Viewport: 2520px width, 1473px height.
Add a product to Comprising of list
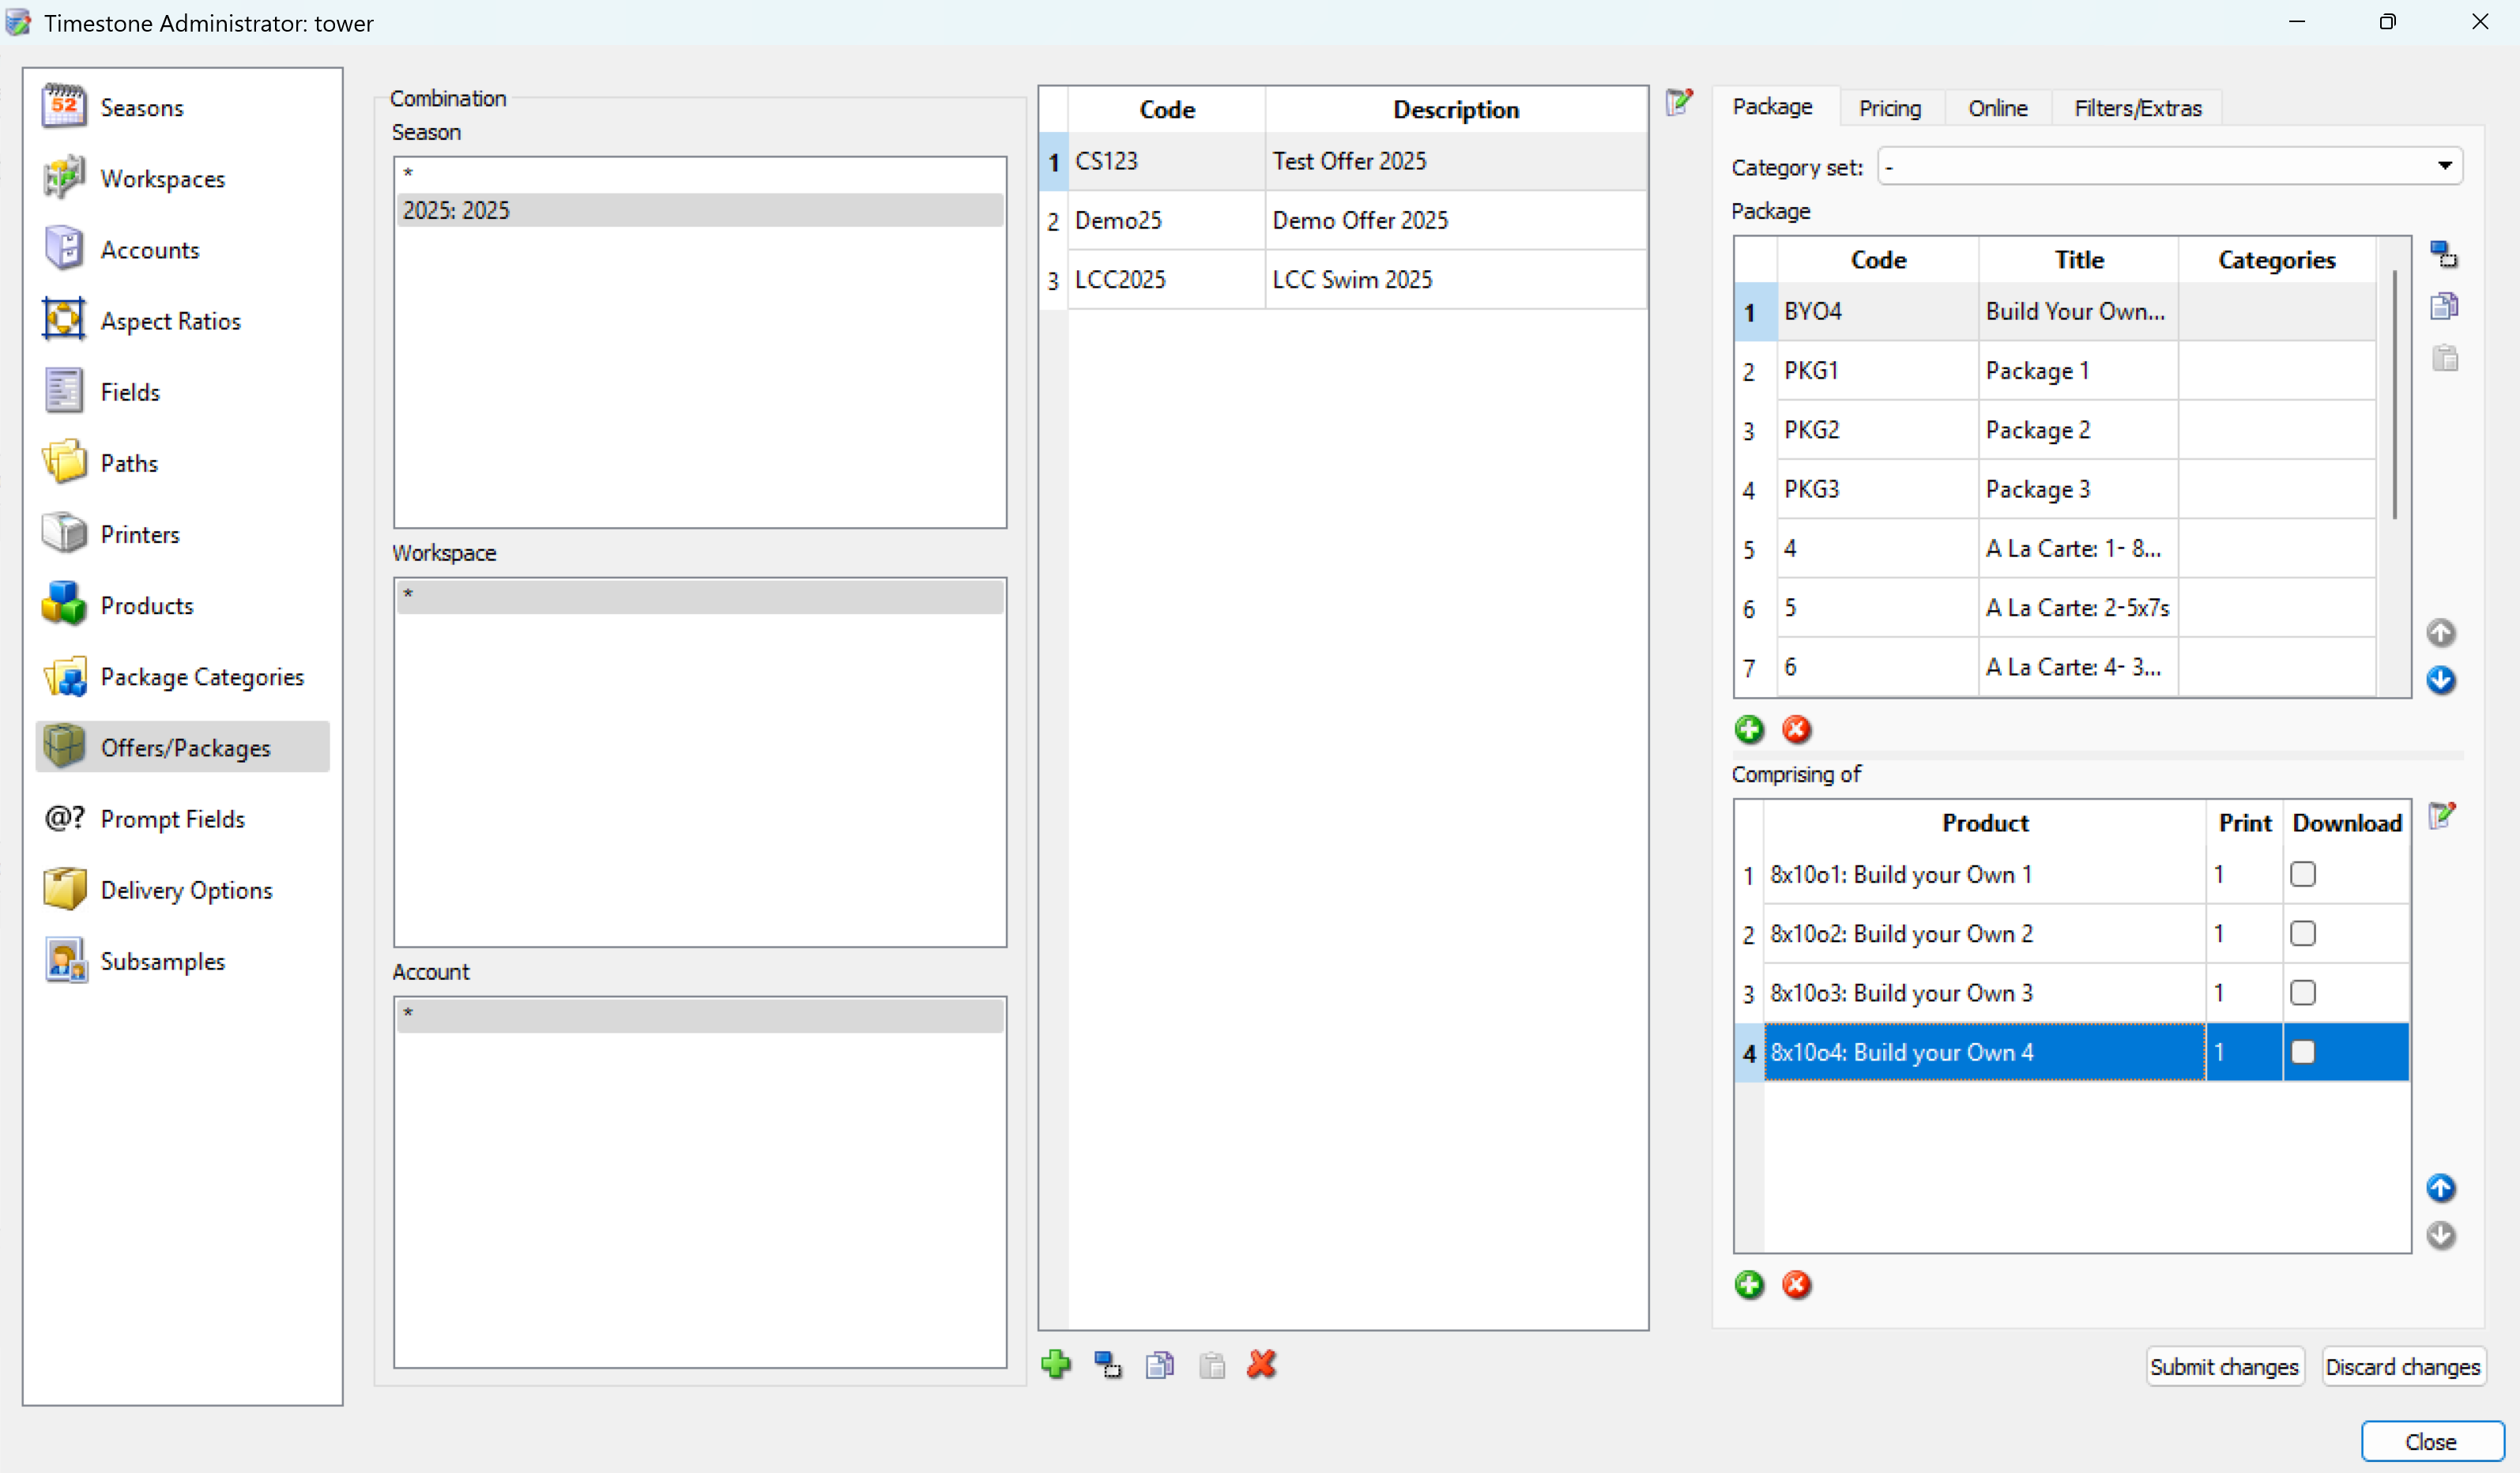[x=1749, y=1285]
